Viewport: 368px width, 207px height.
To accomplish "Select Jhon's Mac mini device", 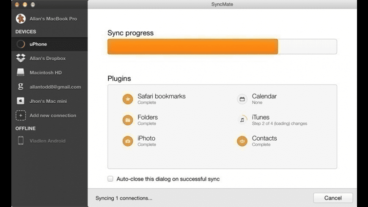I will pyautogui.click(x=48, y=101).
